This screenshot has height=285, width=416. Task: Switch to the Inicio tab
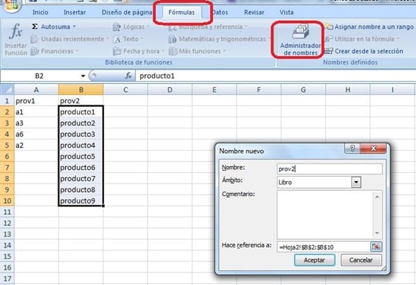click(40, 12)
